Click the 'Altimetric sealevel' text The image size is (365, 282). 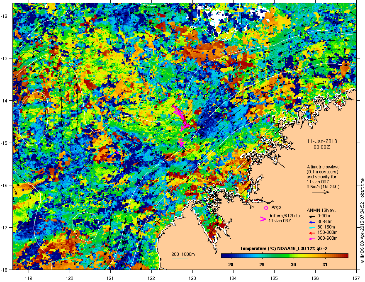pyautogui.click(x=324, y=167)
